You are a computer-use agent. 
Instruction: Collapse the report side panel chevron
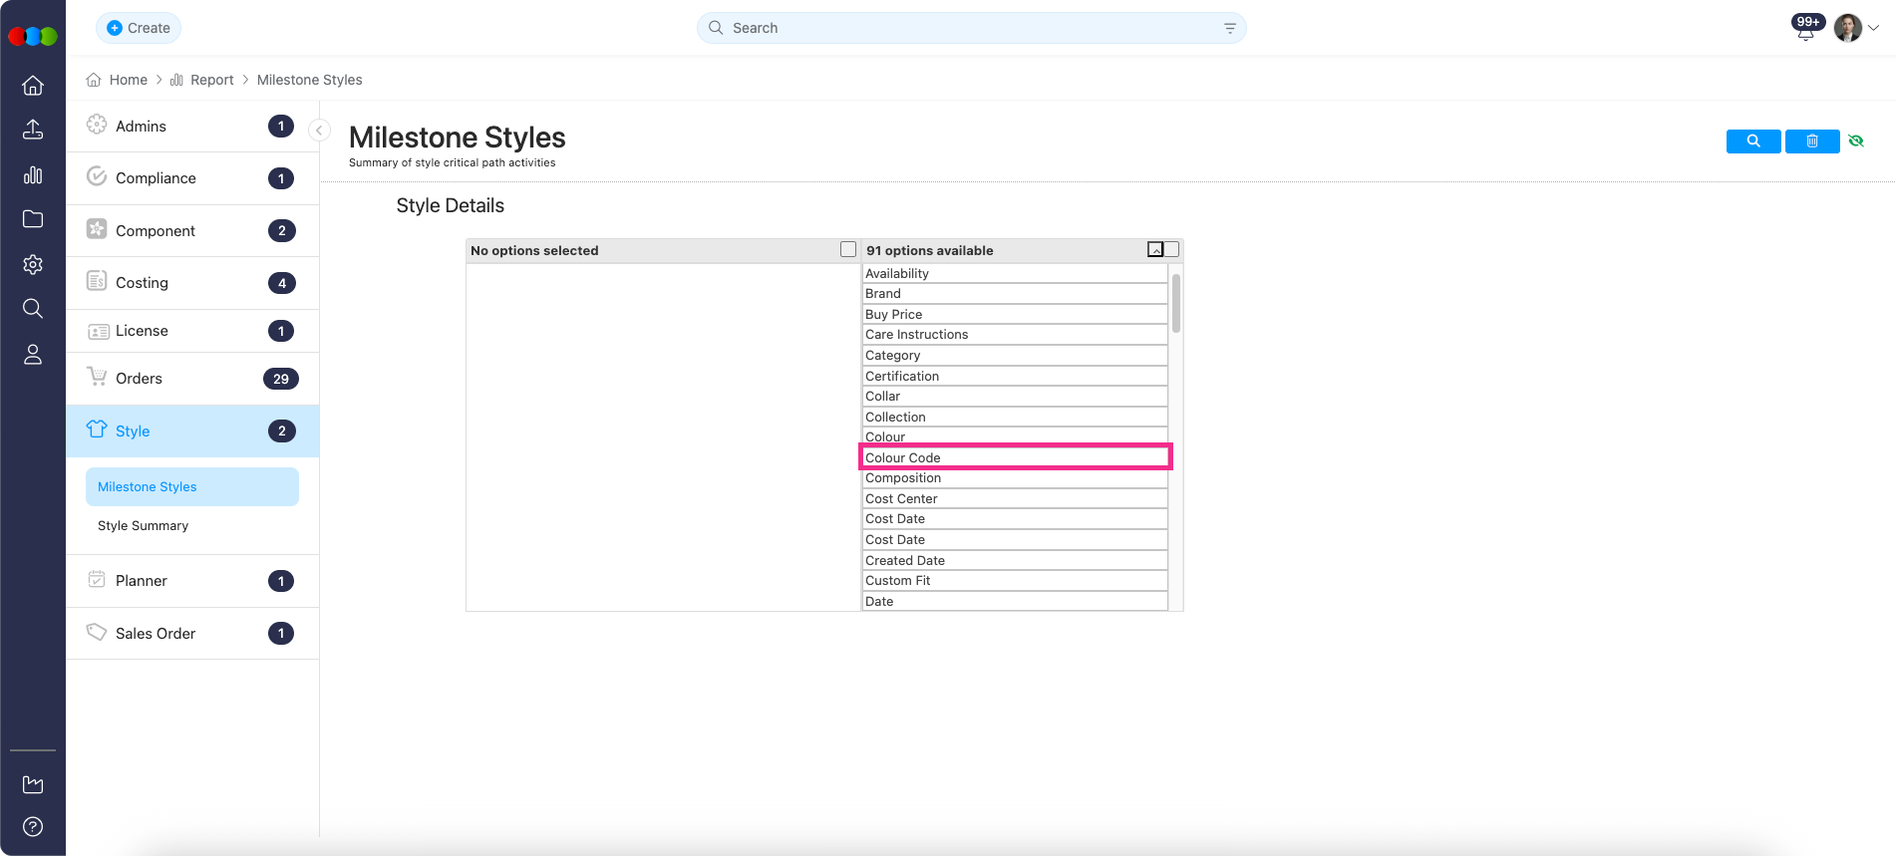pos(319,131)
